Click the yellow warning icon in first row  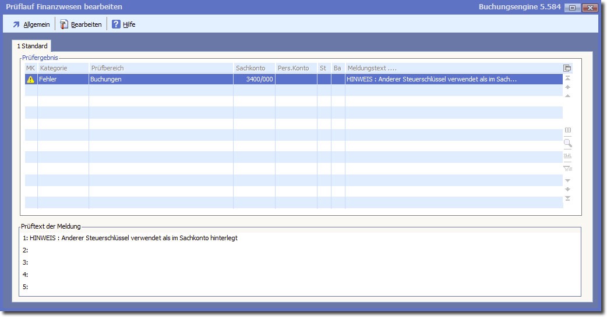pyautogui.click(x=31, y=79)
